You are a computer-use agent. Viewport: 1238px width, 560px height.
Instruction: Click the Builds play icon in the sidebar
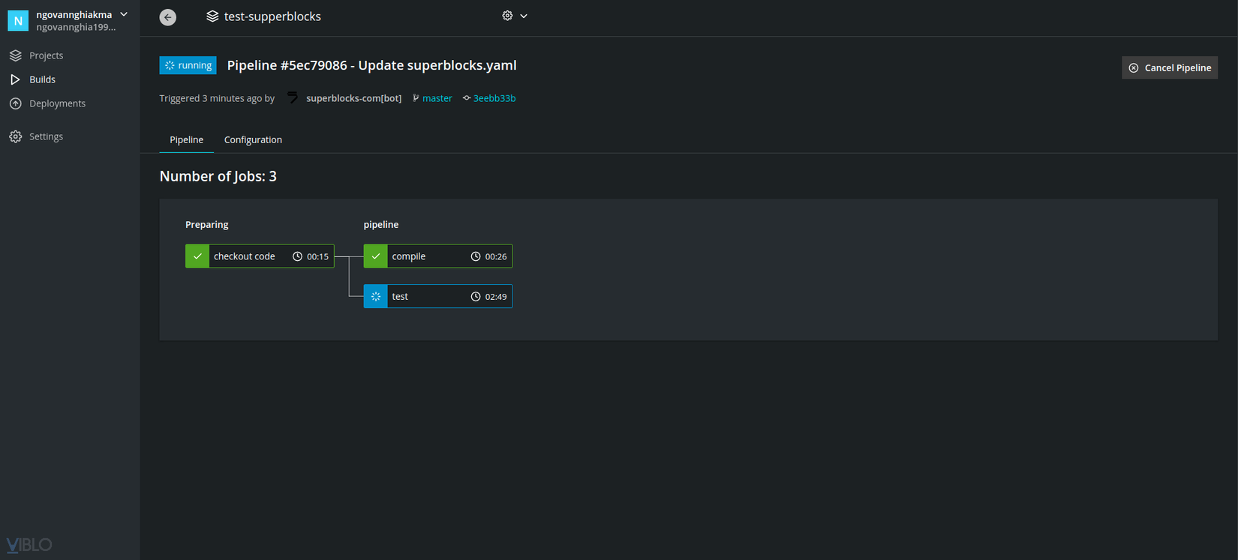pos(15,79)
